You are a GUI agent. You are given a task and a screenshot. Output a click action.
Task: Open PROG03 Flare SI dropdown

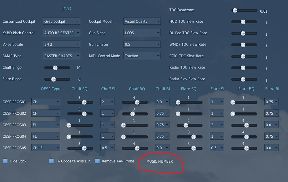pyautogui.click(x=217, y=125)
